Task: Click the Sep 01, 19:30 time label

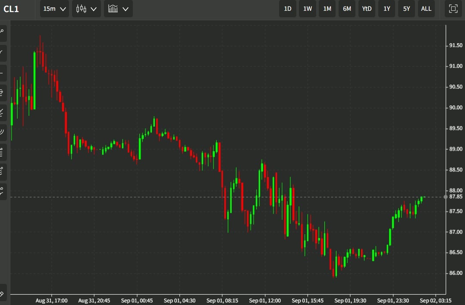Action: pyautogui.click(x=350, y=301)
